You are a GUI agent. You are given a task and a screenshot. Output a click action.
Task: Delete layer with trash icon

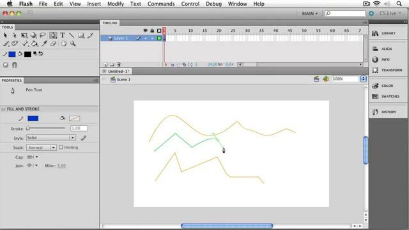point(119,65)
